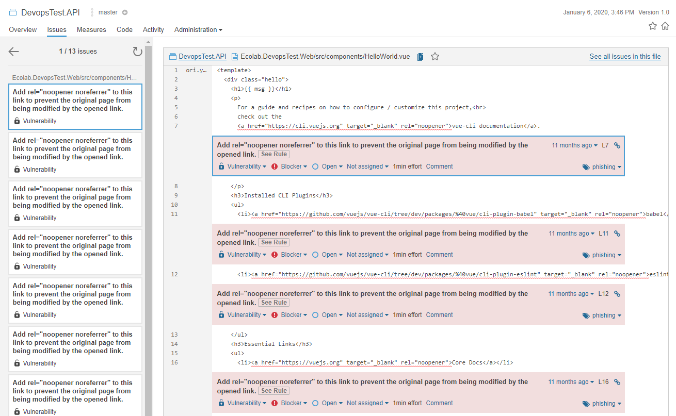Open 11 months ago changelog on L12 issue

click(x=571, y=294)
